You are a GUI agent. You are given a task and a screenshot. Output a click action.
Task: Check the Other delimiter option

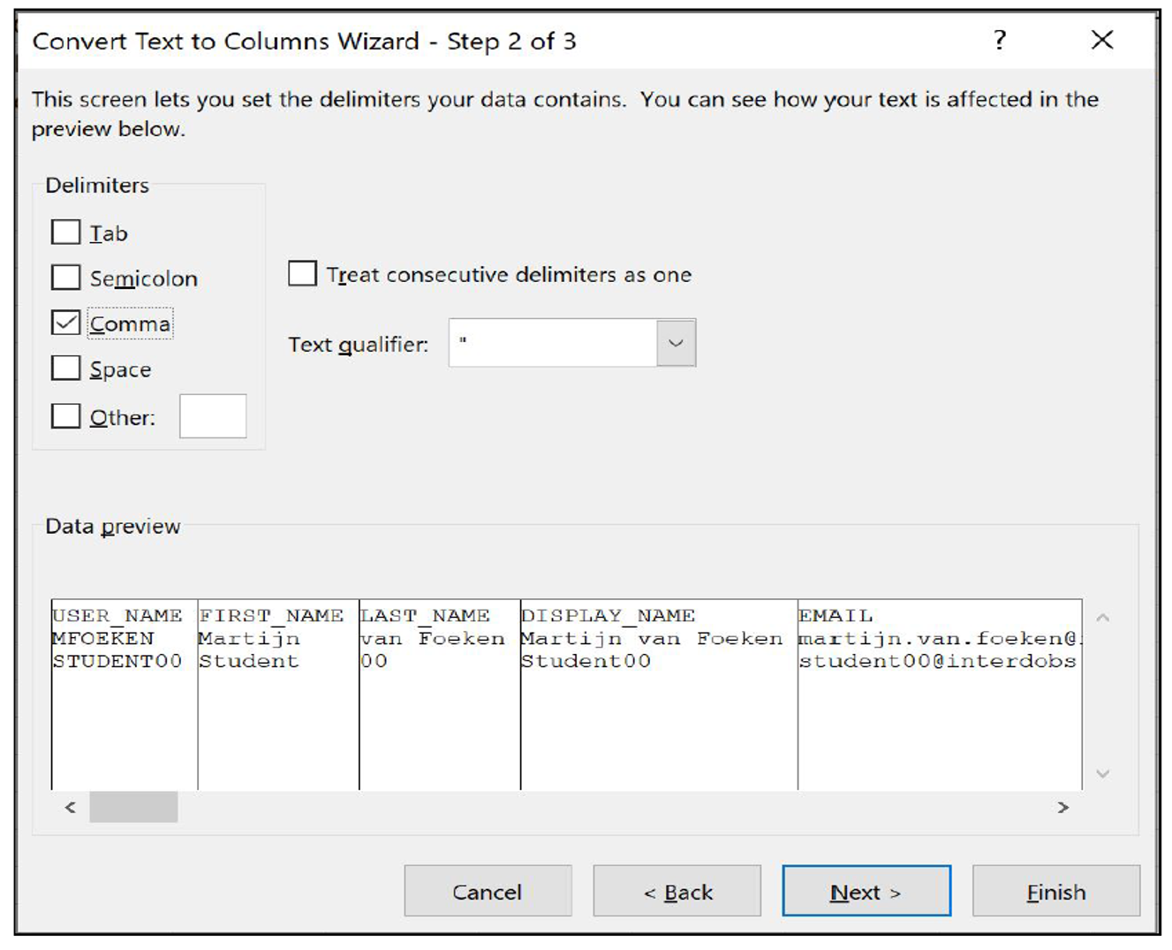66,416
